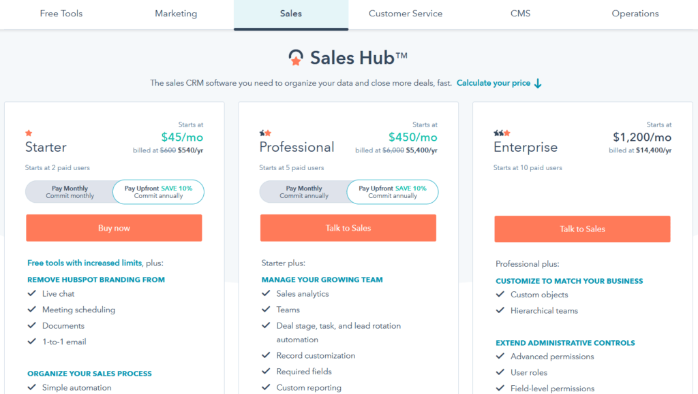Click the Hierarchical teams feature item
698x394 pixels.
click(x=544, y=310)
